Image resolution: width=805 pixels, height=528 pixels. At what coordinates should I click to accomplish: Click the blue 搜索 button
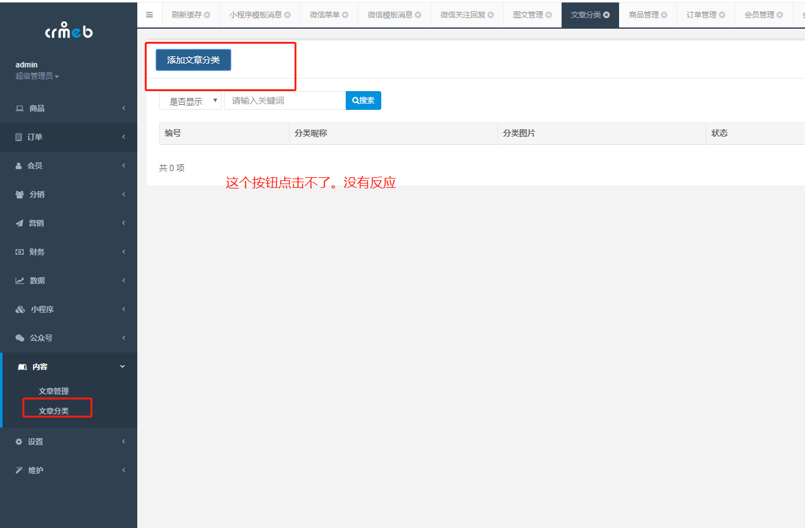(363, 100)
